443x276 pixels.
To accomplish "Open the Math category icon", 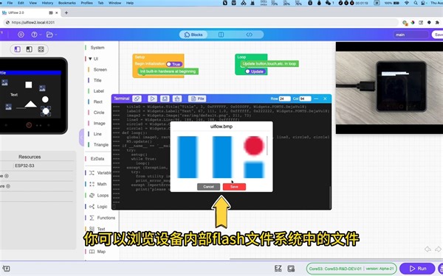I will 92,184.
